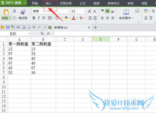Redo the last action
The width and height of the screenshot is (156, 113).
tap(39, 27)
